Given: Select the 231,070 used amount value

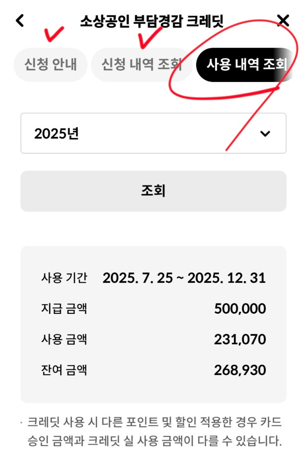Looking at the screenshot, I should click(x=240, y=340).
